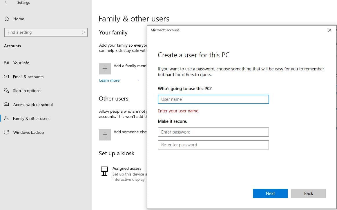Click Who's going to use this PC label
Image resolution: width=337 pixels, height=210 pixels.
pyautogui.click(x=185, y=89)
